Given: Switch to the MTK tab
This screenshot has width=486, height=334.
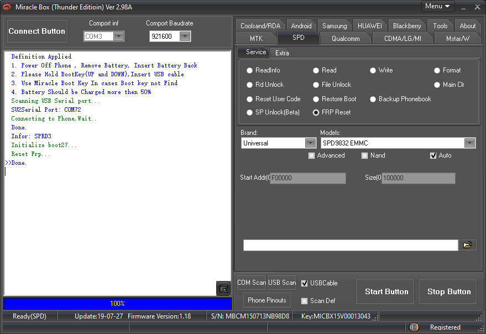Looking at the screenshot, I should point(256,39).
